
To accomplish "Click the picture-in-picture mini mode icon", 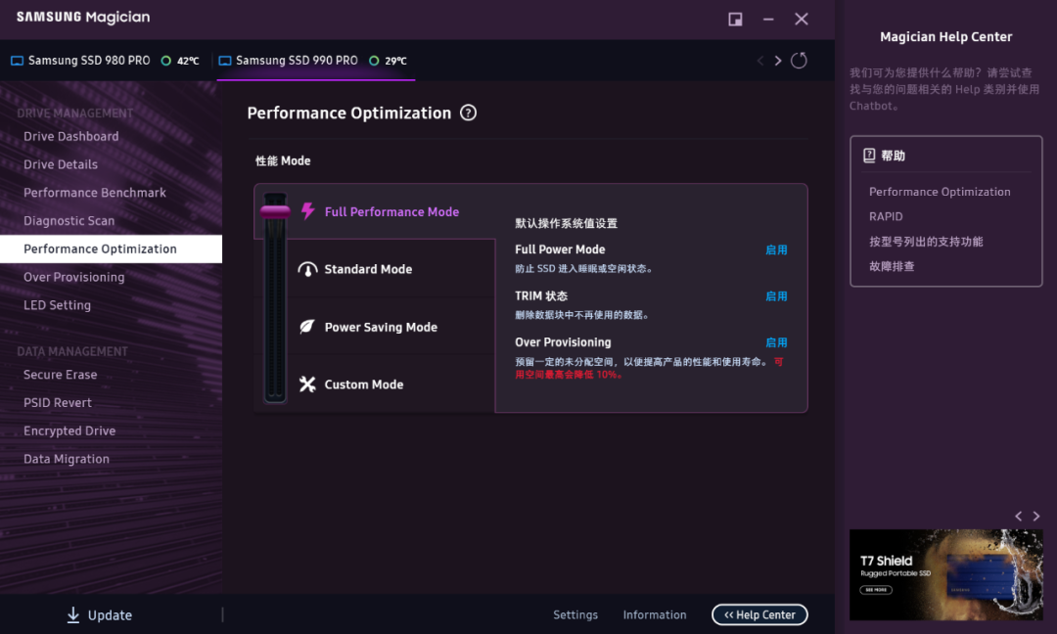I will point(735,20).
